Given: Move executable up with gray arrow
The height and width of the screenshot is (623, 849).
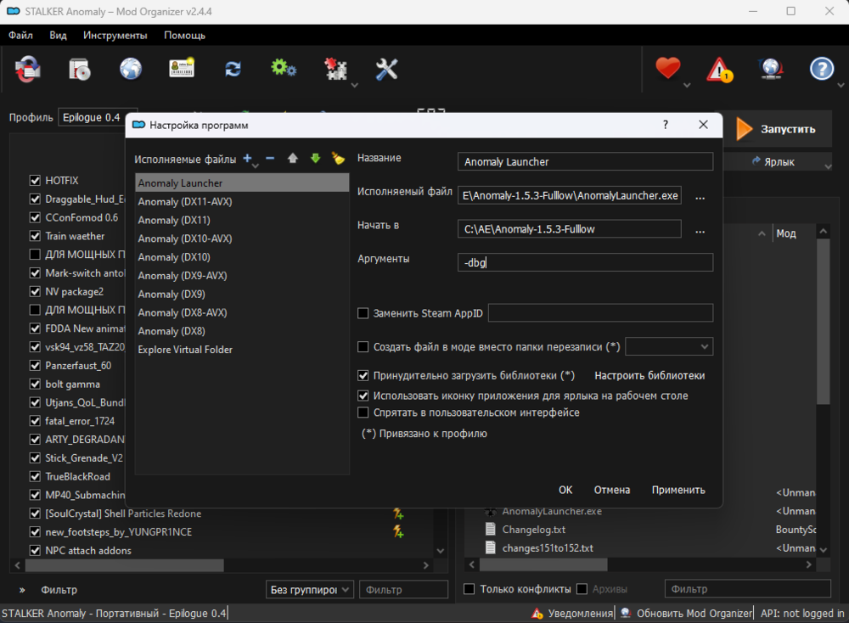Looking at the screenshot, I should [x=293, y=159].
